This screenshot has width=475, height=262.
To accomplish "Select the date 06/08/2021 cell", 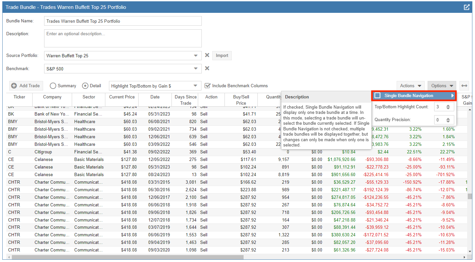I will point(155,121).
